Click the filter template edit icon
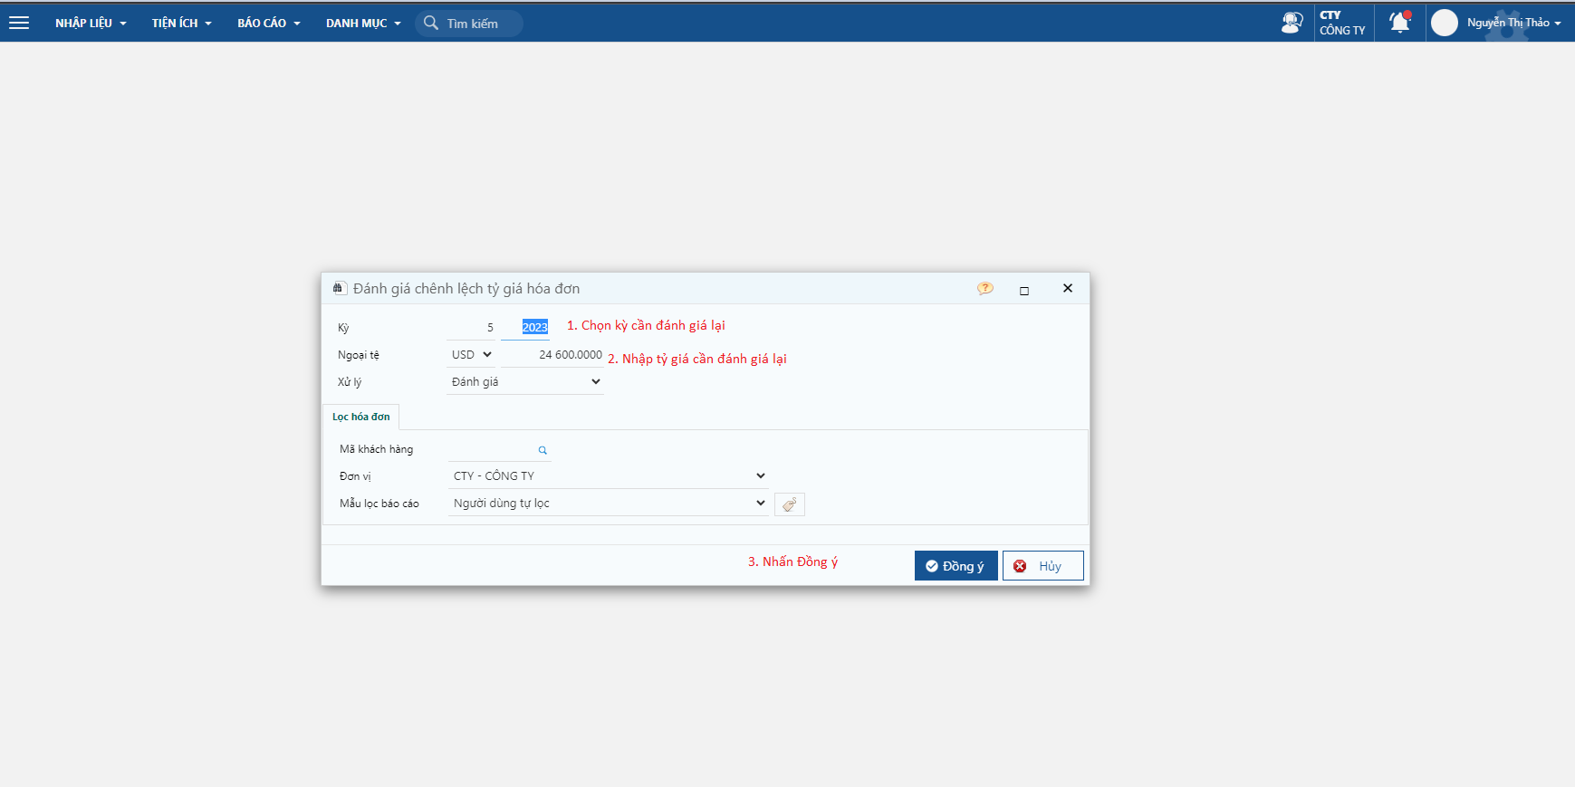Screen dimensions: 1575x787 coord(790,504)
